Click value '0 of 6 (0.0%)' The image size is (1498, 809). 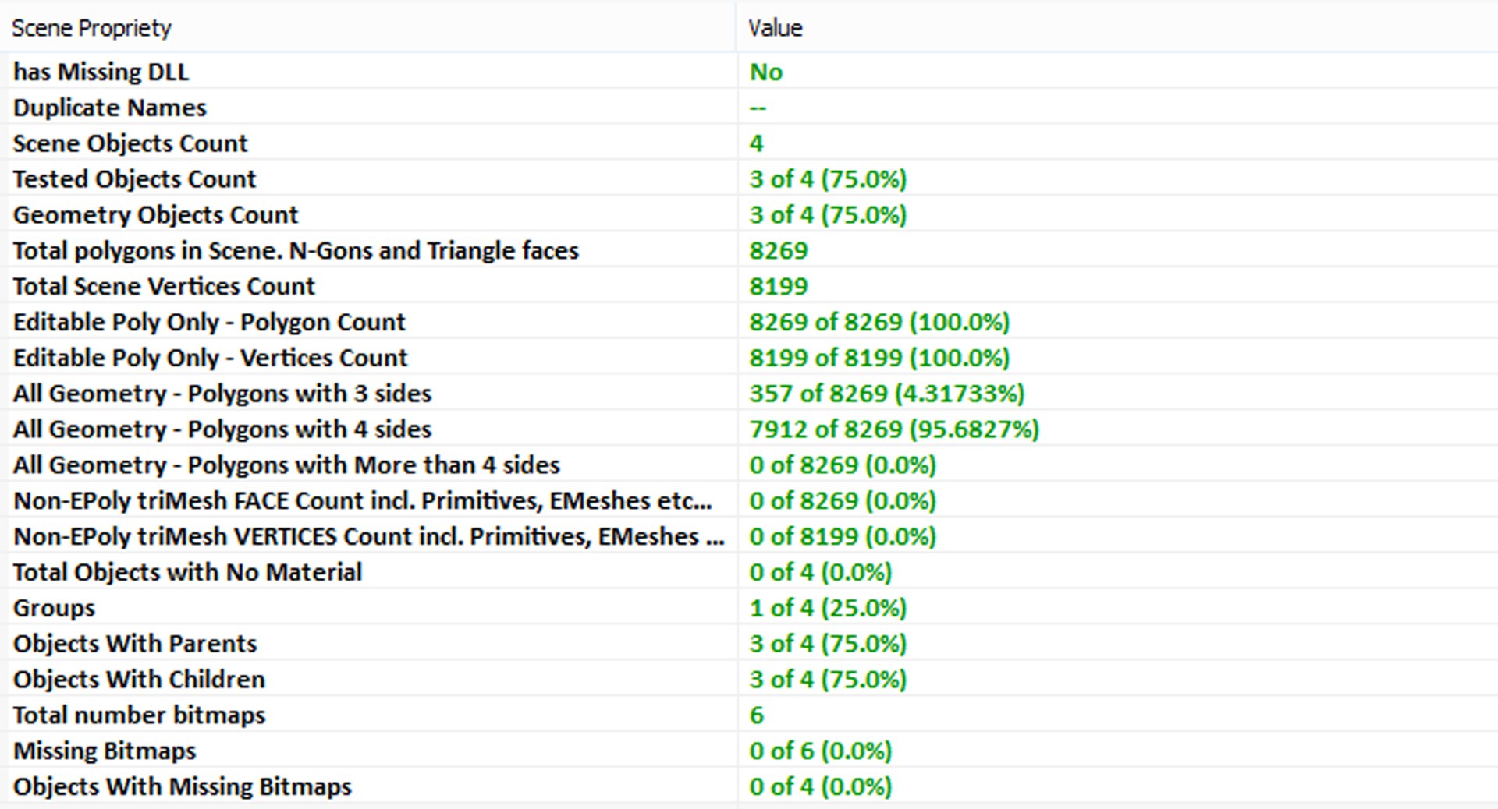click(821, 751)
